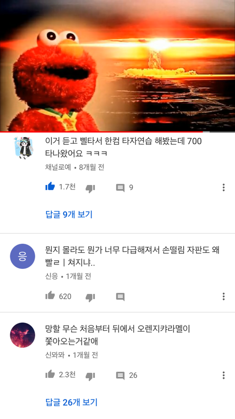Dislike the 채널로예 comment
235x419 pixels.
coord(90,188)
